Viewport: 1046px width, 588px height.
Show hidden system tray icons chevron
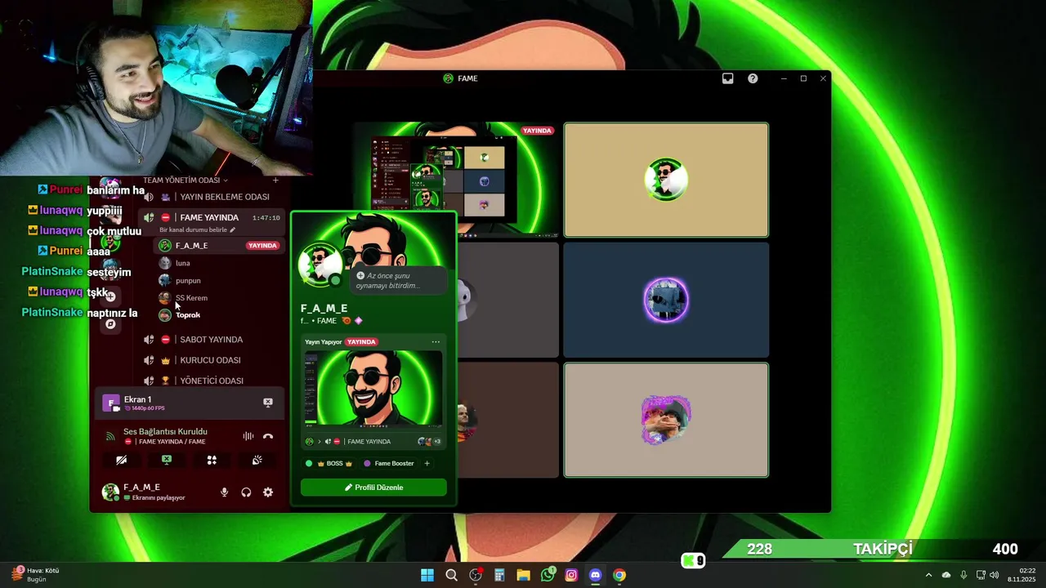point(928,575)
